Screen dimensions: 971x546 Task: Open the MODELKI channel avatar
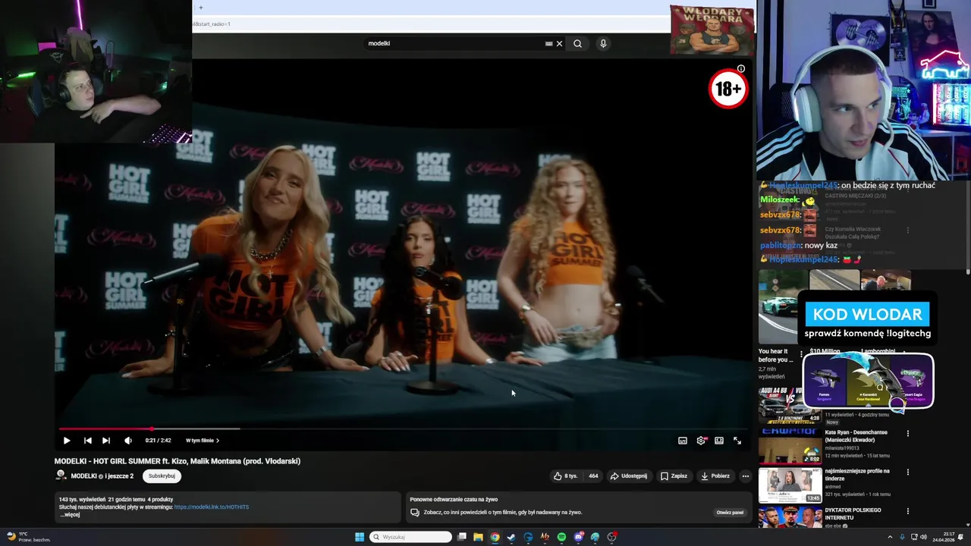click(x=61, y=475)
